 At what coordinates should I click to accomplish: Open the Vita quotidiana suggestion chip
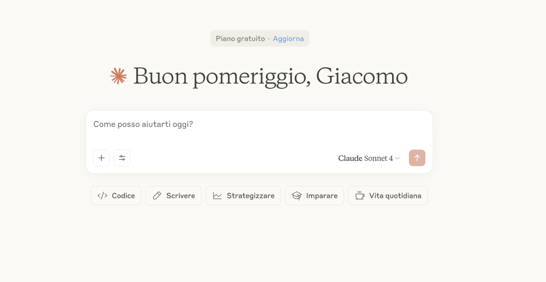tap(388, 196)
